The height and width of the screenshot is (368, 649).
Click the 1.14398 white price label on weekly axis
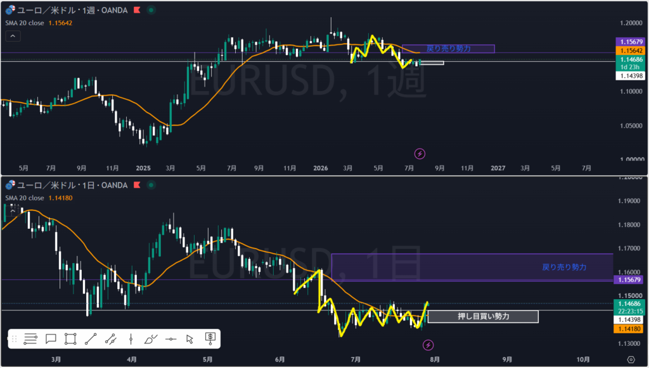[630, 76]
